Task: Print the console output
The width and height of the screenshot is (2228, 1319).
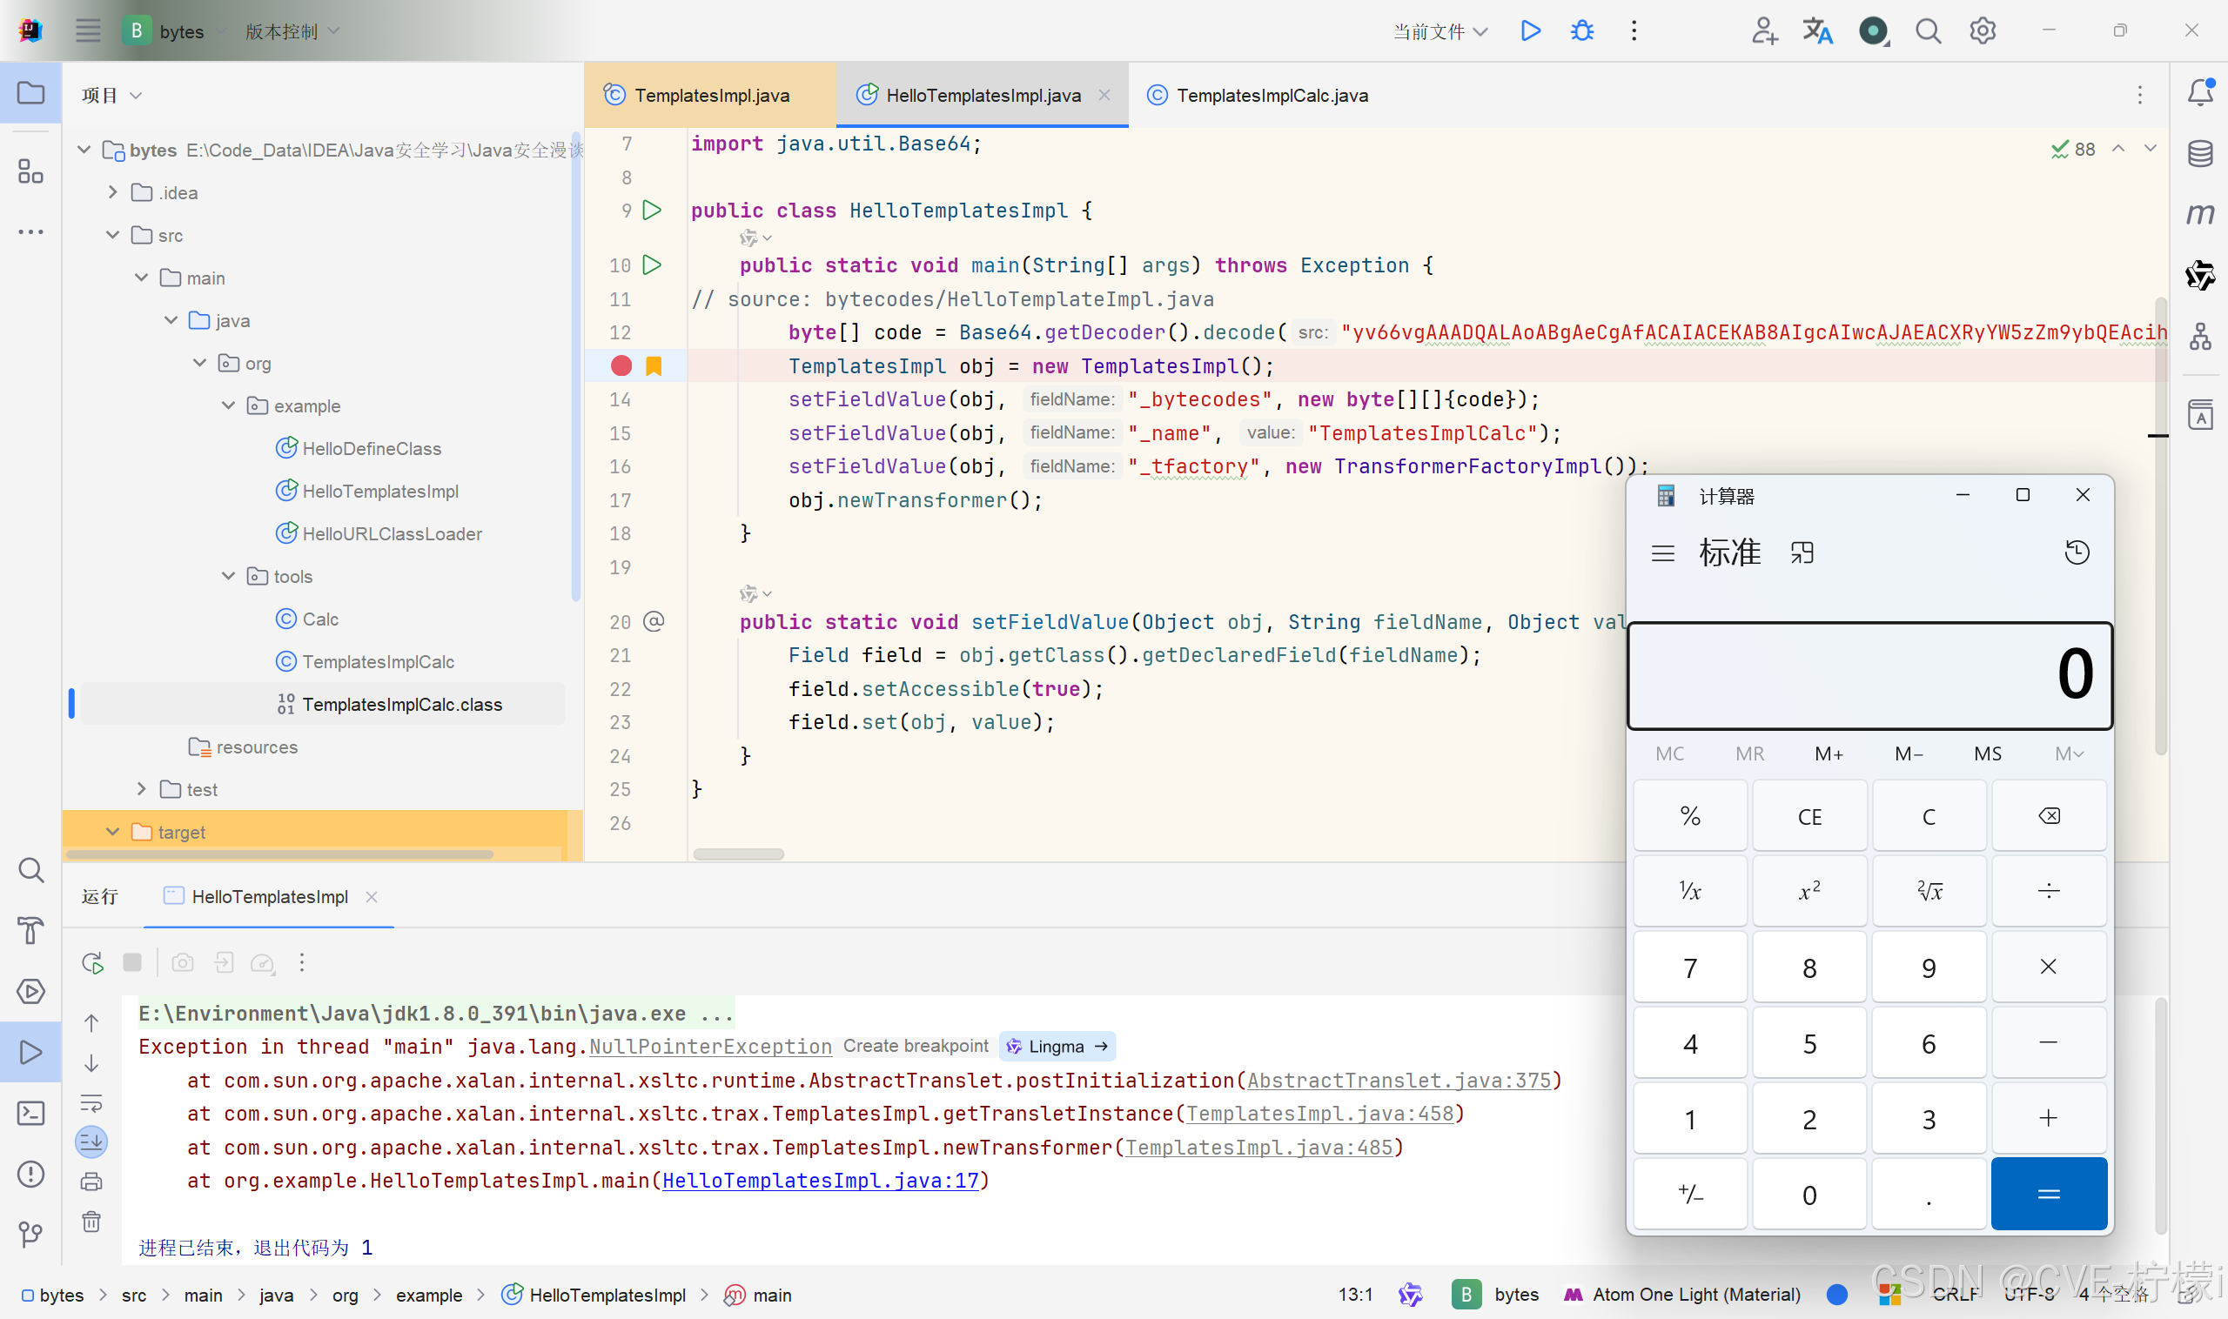Action: pos(91,1182)
